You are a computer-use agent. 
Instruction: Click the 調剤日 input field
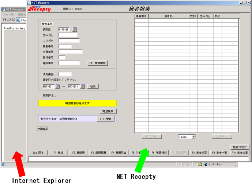64,30
